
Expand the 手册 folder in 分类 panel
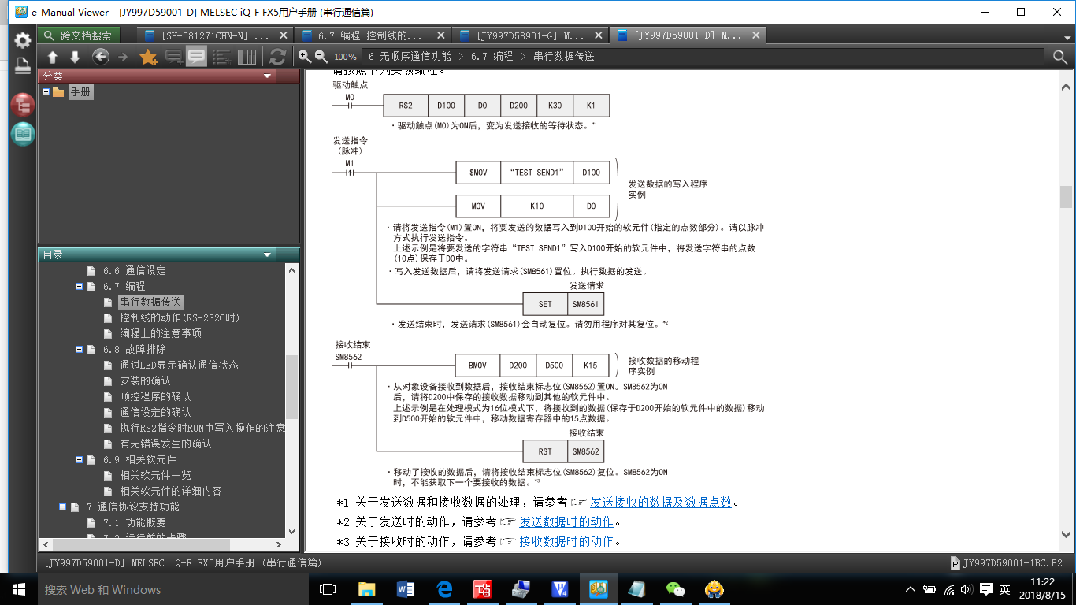46,92
